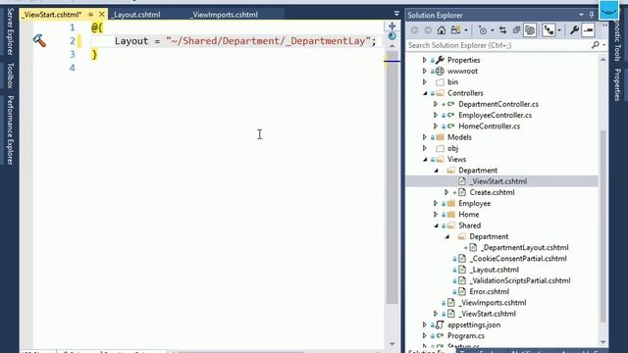Click the blue feedback smiley icon at top right
The width and height of the screenshot is (628, 353).
click(x=608, y=10)
